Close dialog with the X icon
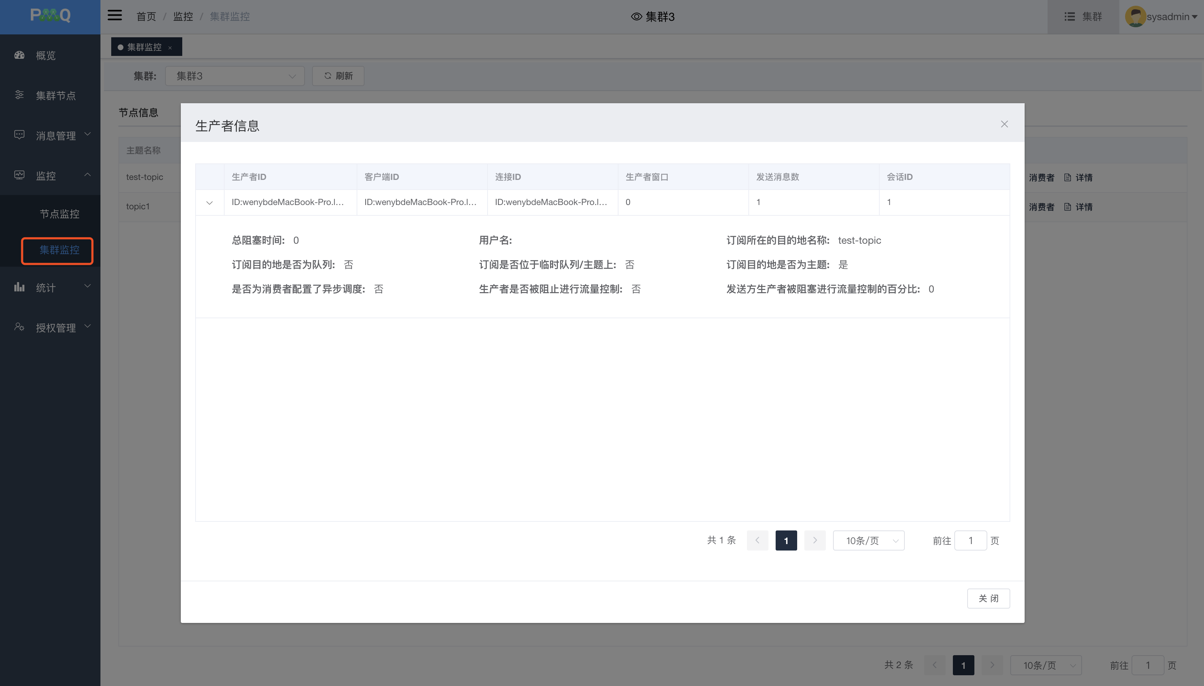 [x=1004, y=124]
